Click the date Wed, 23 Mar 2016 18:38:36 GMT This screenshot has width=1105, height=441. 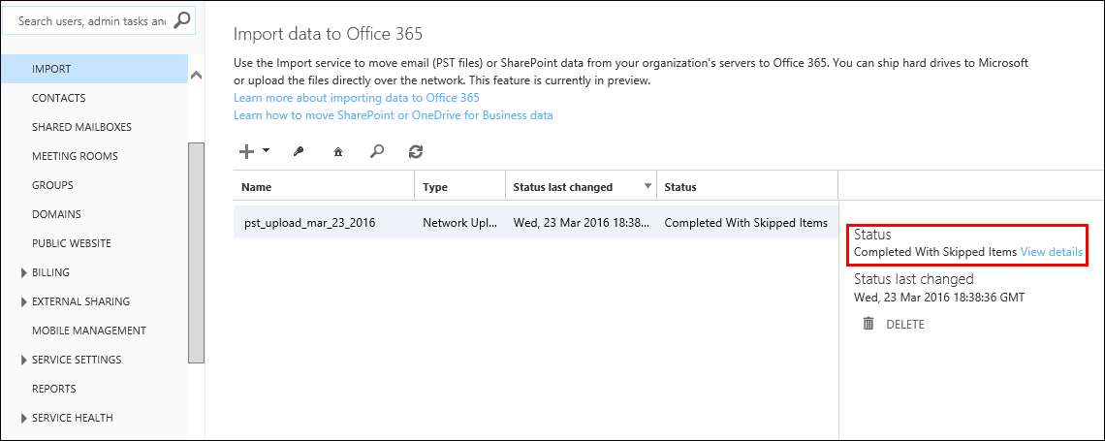pyautogui.click(x=939, y=298)
